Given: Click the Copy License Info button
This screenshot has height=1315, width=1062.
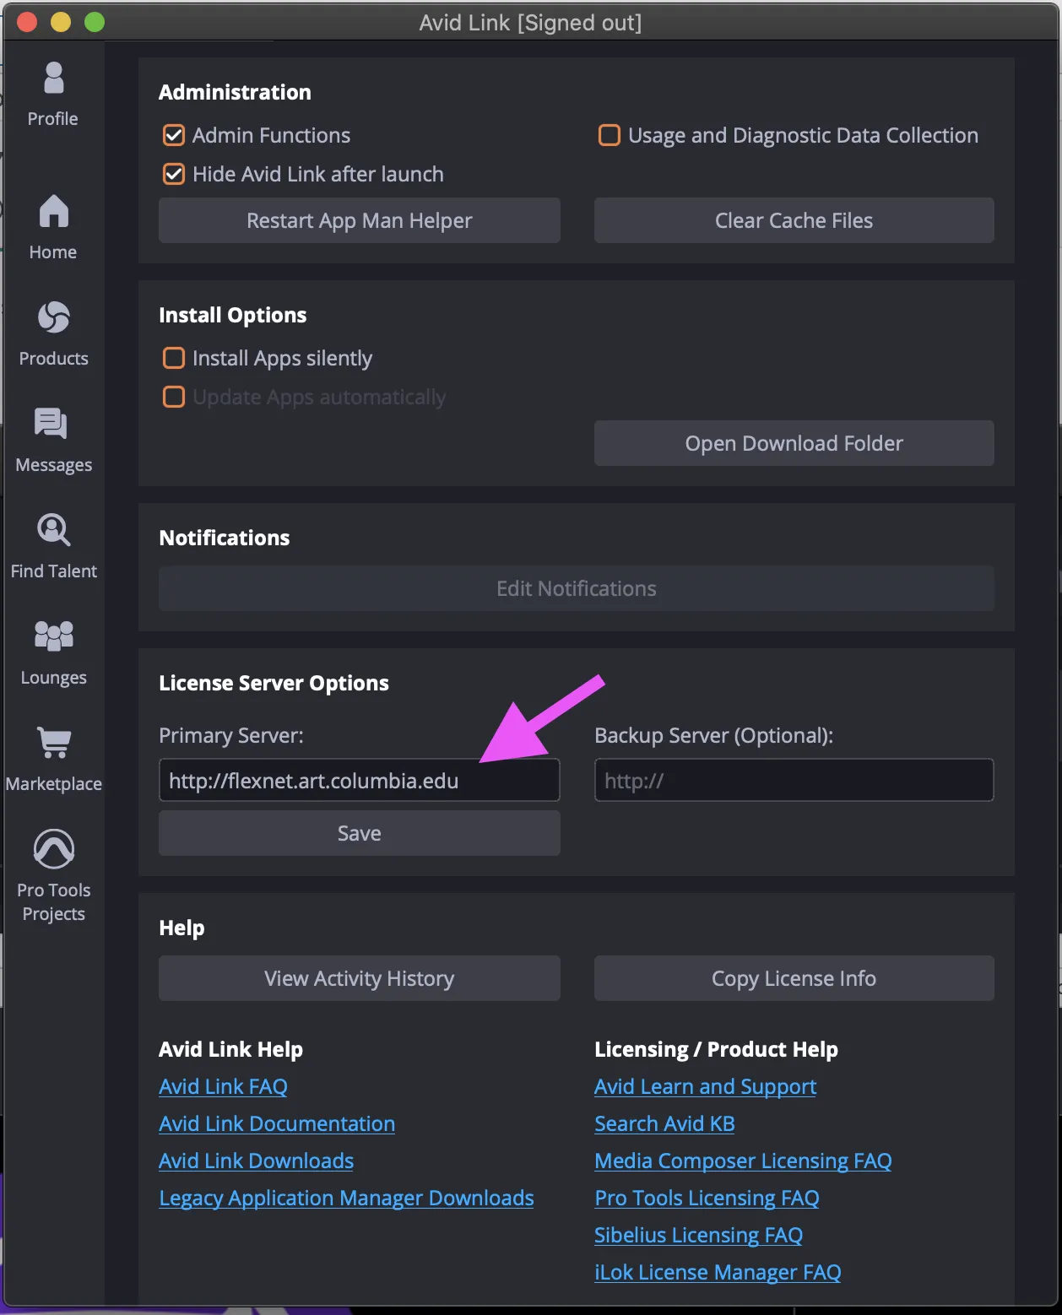Looking at the screenshot, I should click(794, 978).
